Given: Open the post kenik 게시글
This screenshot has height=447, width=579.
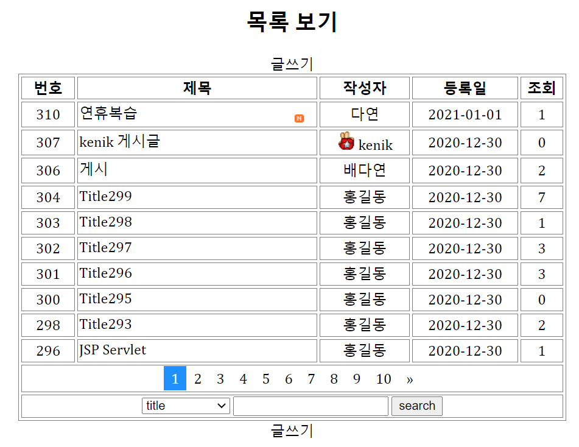Looking at the screenshot, I should point(120,141).
